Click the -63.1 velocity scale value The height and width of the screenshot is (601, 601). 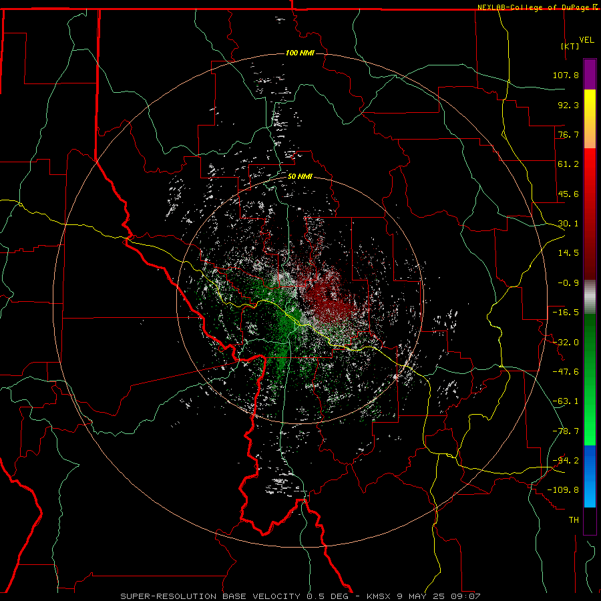click(x=566, y=401)
